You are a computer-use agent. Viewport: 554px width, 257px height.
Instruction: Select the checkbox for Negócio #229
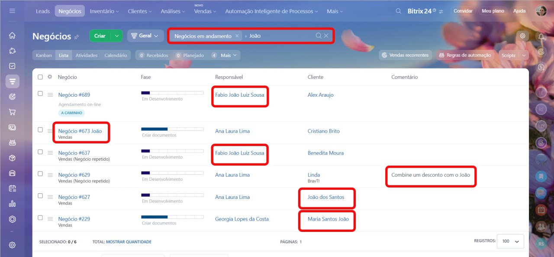click(x=40, y=218)
